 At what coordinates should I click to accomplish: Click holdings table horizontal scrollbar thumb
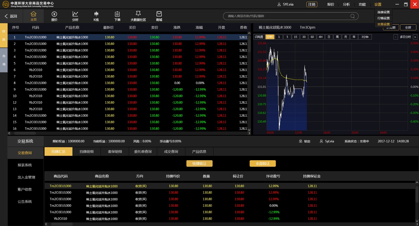click(x=62, y=224)
